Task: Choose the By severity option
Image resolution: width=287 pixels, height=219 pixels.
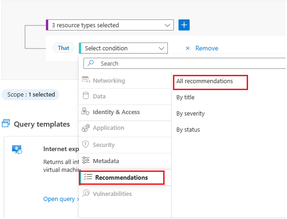Action: [x=190, y=114]
